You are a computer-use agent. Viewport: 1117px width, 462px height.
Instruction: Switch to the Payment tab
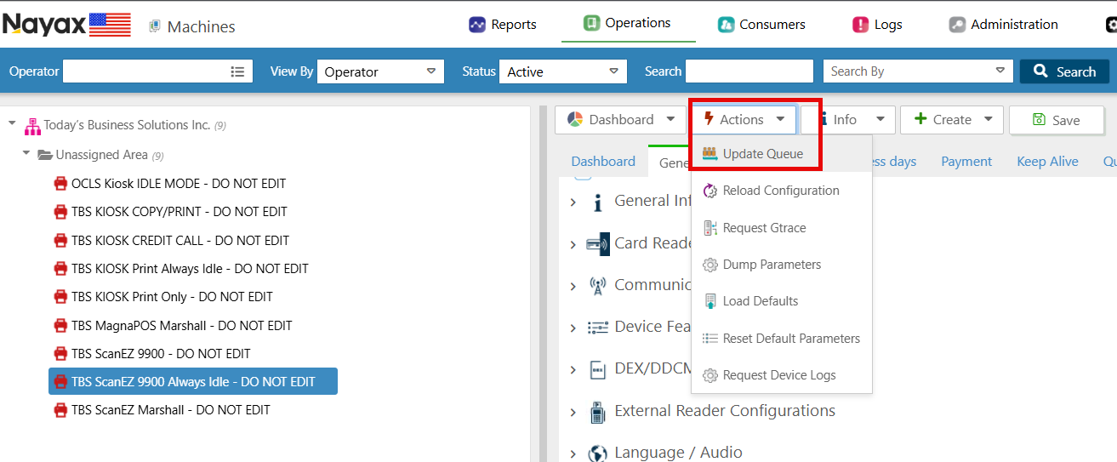click(966, 161)
